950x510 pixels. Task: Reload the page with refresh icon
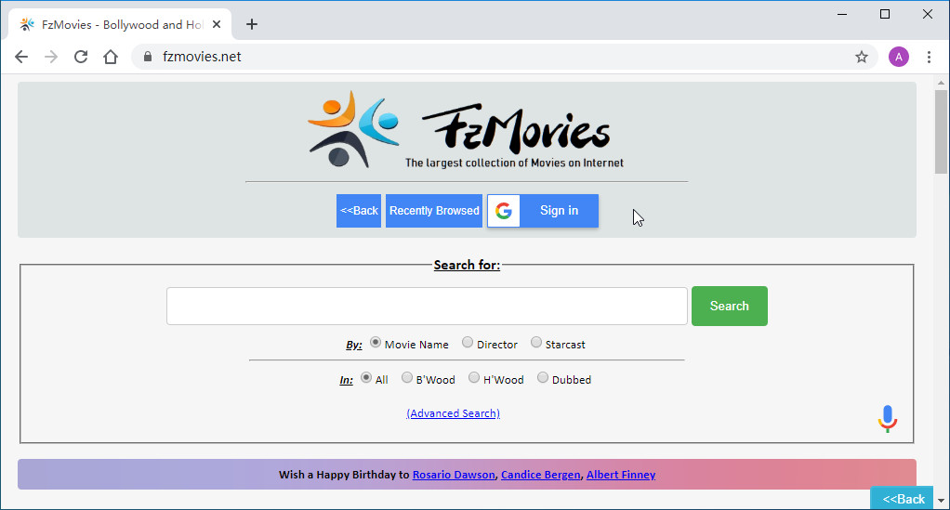click(81, 57)
